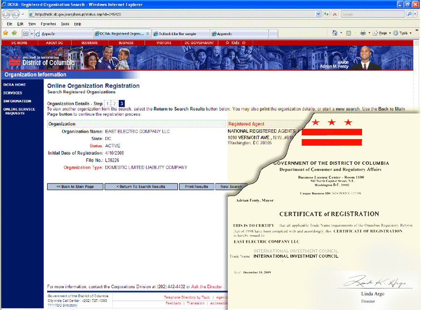Open the search provider options dropdown
The height and width of the screenshot is (310, 421).
pyautogui.click(x=415, y=14)
